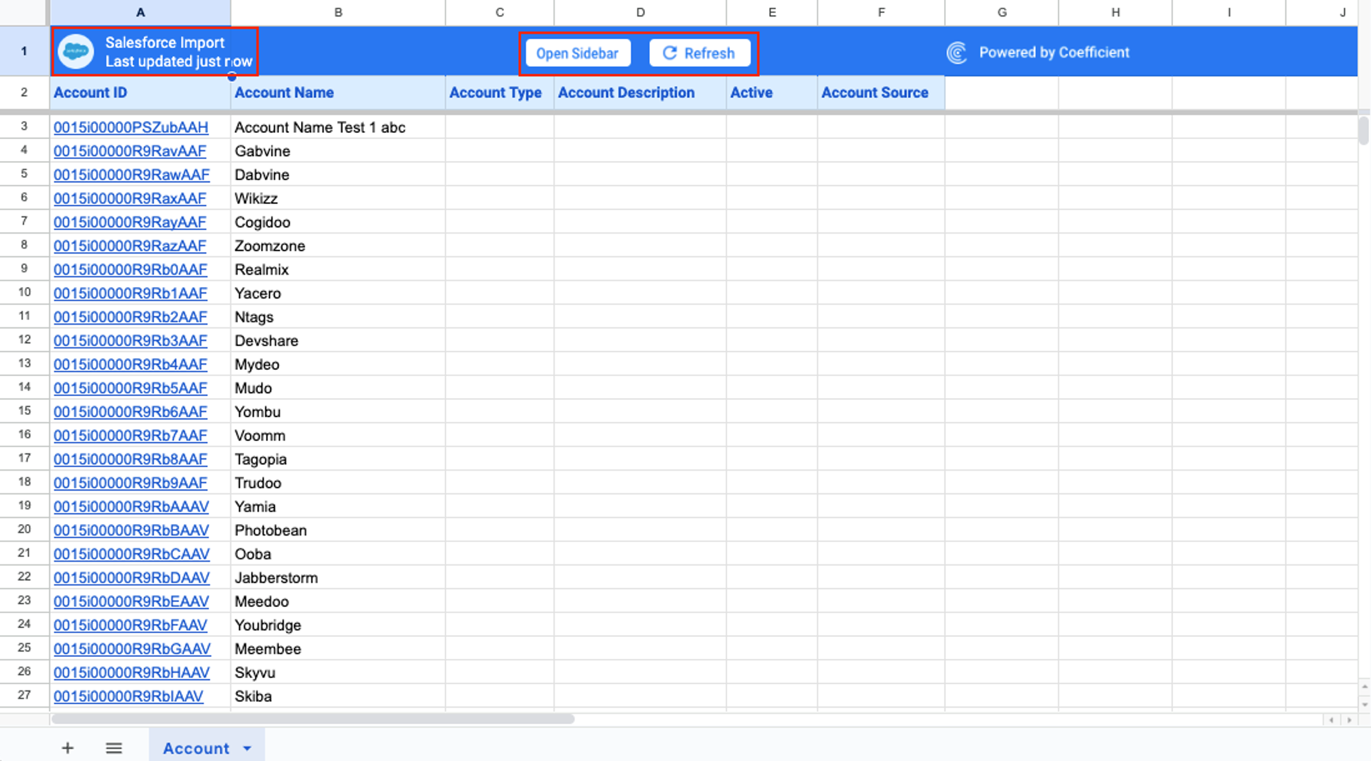Click the Coefficient logo icon
The image size is (1371, 761).
coord(957,53)
